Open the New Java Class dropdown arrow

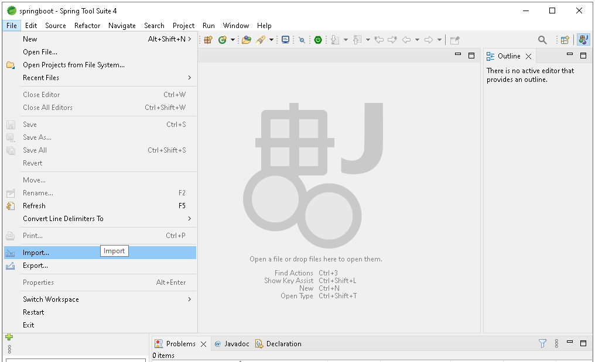pyautogui.click(x=232, y=40)
